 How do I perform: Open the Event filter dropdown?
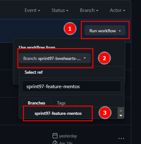coord(33,10)
